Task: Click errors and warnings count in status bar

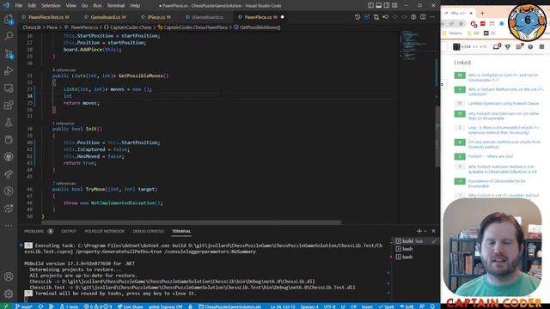Action: click(x=98, y=306)
